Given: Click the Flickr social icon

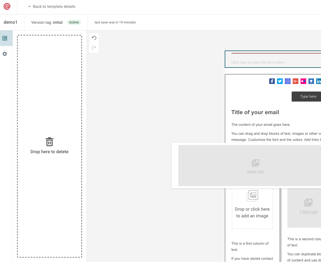Looking at the screenshot, I should click(x=303, y=81).
